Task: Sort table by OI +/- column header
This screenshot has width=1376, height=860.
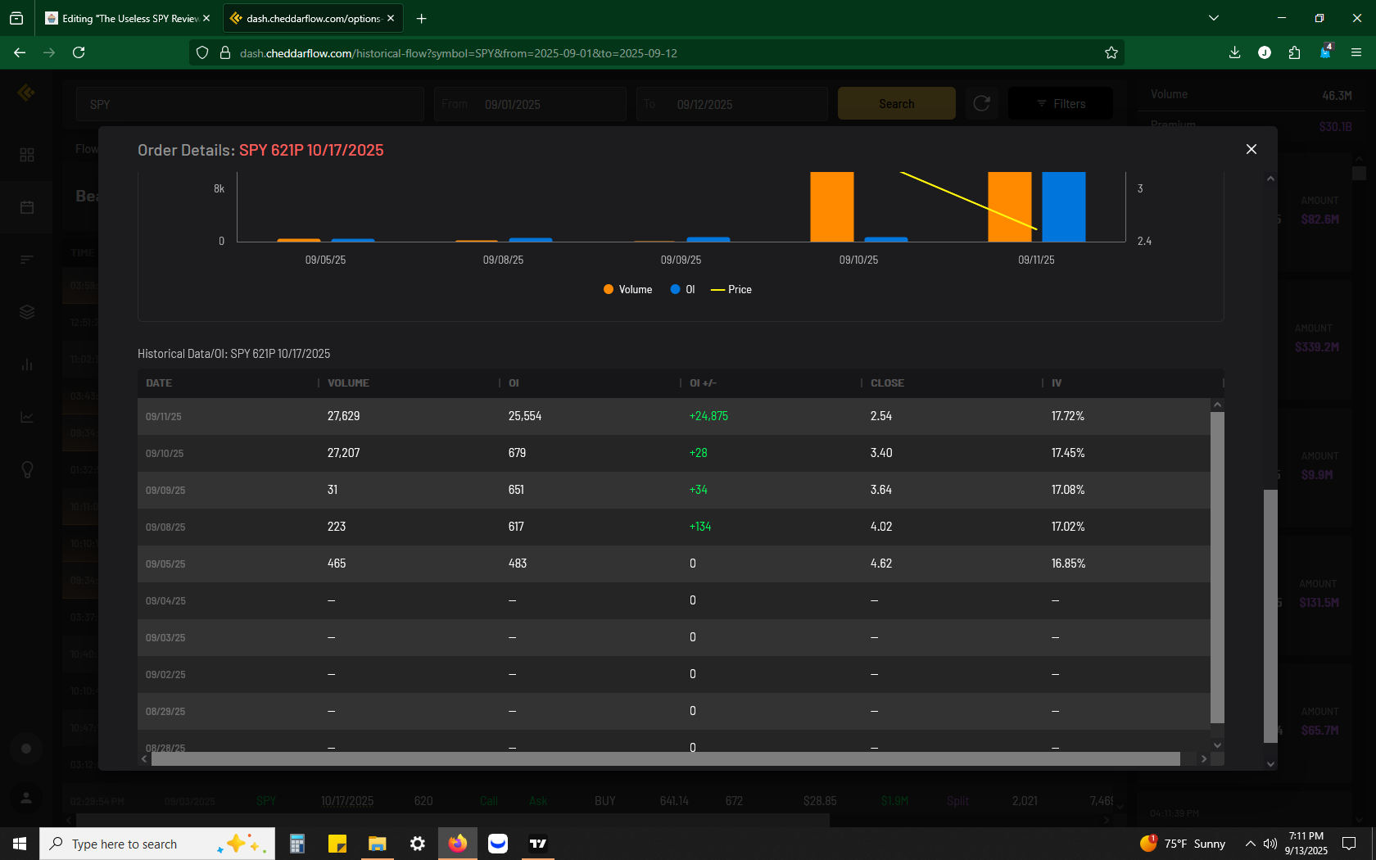Action: tap(703, 383)
